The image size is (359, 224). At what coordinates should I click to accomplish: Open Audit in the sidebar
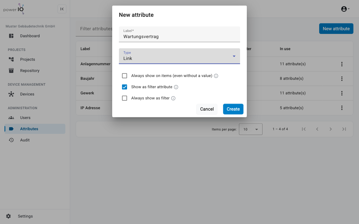pos(35,140)
